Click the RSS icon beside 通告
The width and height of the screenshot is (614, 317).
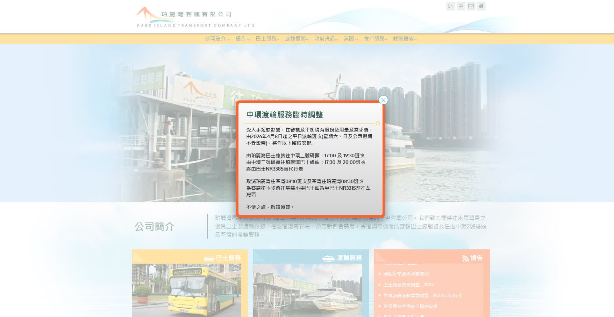(465, 258)
